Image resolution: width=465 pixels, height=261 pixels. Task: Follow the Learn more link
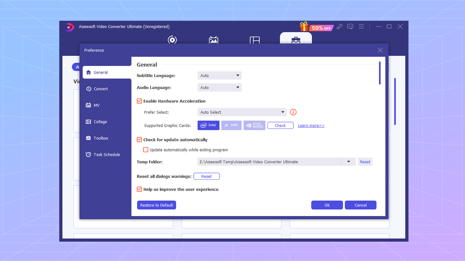tap(311, 125)
